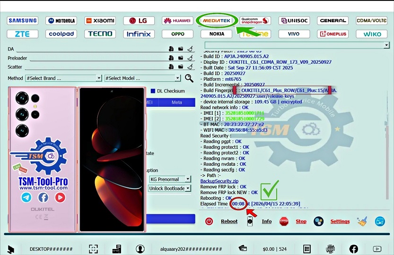Expand the Unlock Bootloader dropdown
Image resolution: width=394 pixels, height=255 pixels.
tap(169, 188)
